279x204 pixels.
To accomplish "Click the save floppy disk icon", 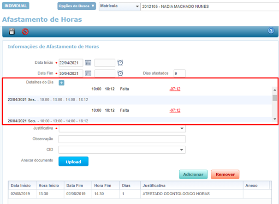I will [x=12, y=31].
